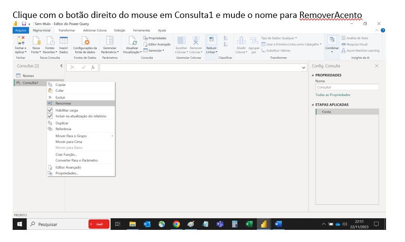Open Fontes Recentes icon

(x=50, y=41)
